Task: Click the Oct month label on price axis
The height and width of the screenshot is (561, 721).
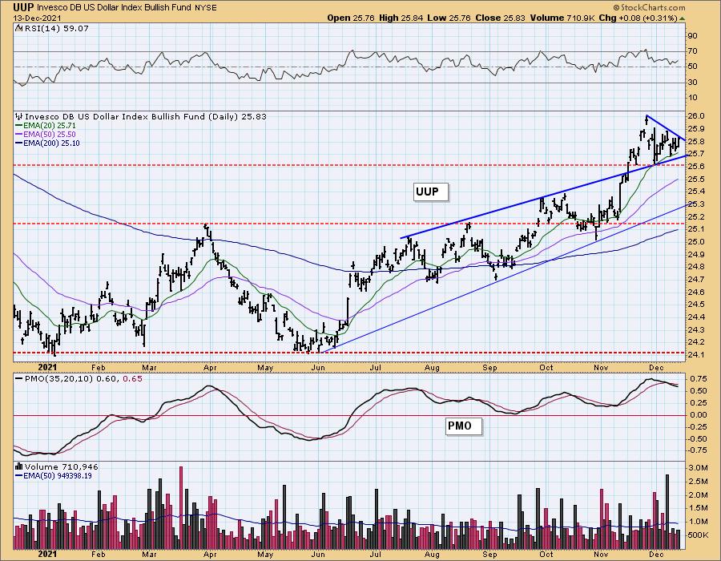Action: (x=546, y=367)
